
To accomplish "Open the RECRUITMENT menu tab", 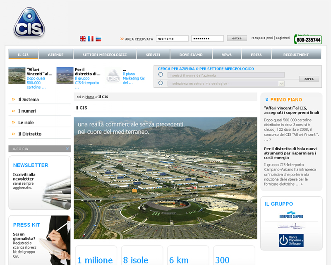I will [296, 54].
